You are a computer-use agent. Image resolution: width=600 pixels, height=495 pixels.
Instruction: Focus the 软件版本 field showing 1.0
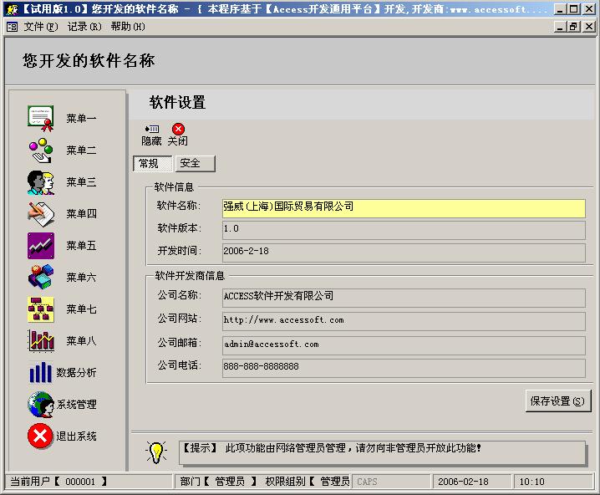404,230
